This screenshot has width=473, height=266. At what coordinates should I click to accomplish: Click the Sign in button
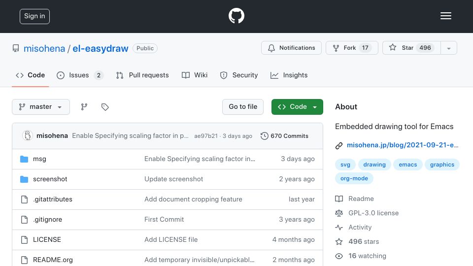[x=34, y=16]
